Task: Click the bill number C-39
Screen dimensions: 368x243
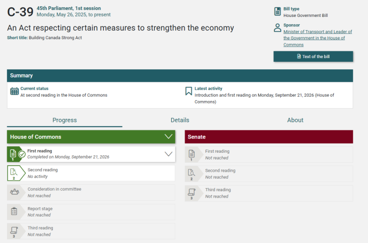Action: tap(20, 12)
